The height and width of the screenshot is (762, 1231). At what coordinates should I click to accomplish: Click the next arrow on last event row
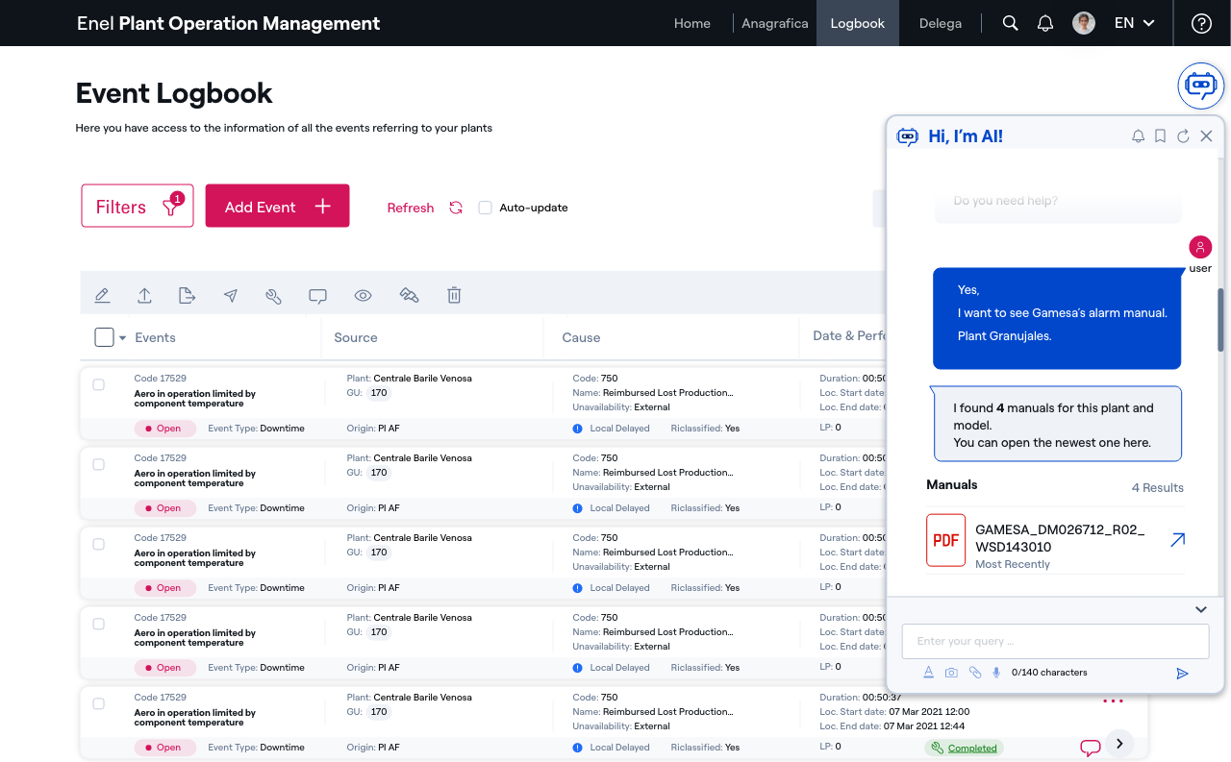[1119, 744]
